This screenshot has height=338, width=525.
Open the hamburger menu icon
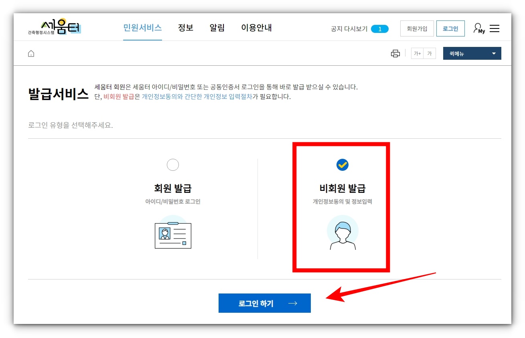click(495, 28)
